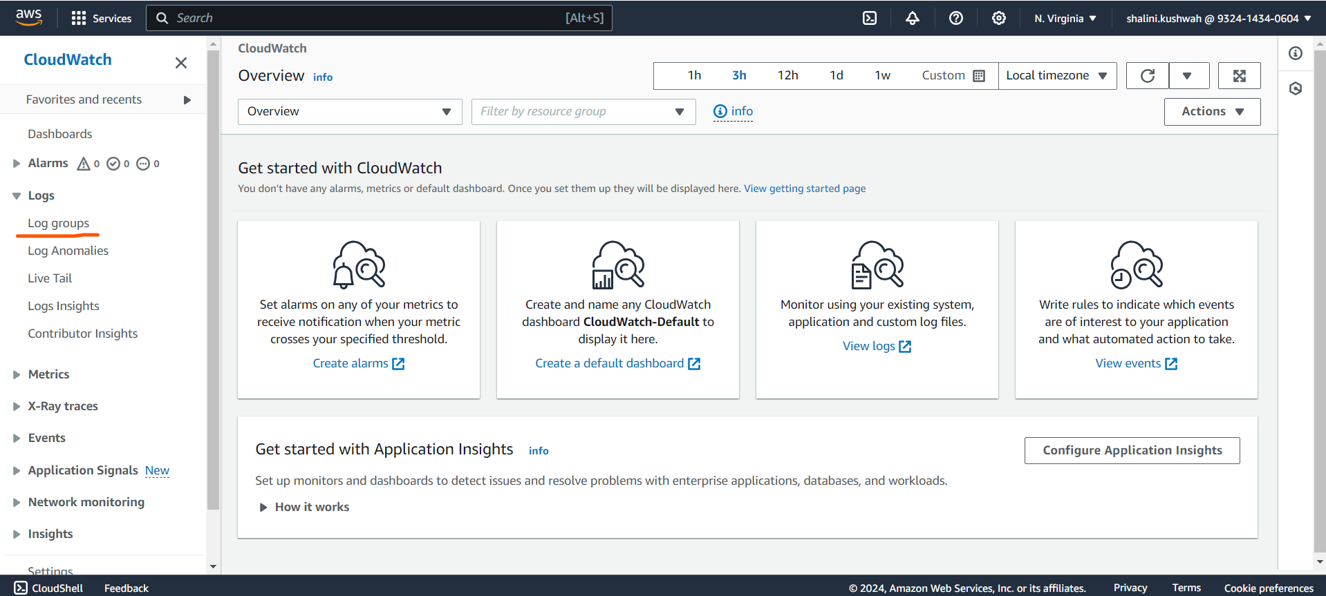The height and width of the screenshot is (596, 1326).
Task: Click the log files cloud illustration
Action: coord(877,265)
